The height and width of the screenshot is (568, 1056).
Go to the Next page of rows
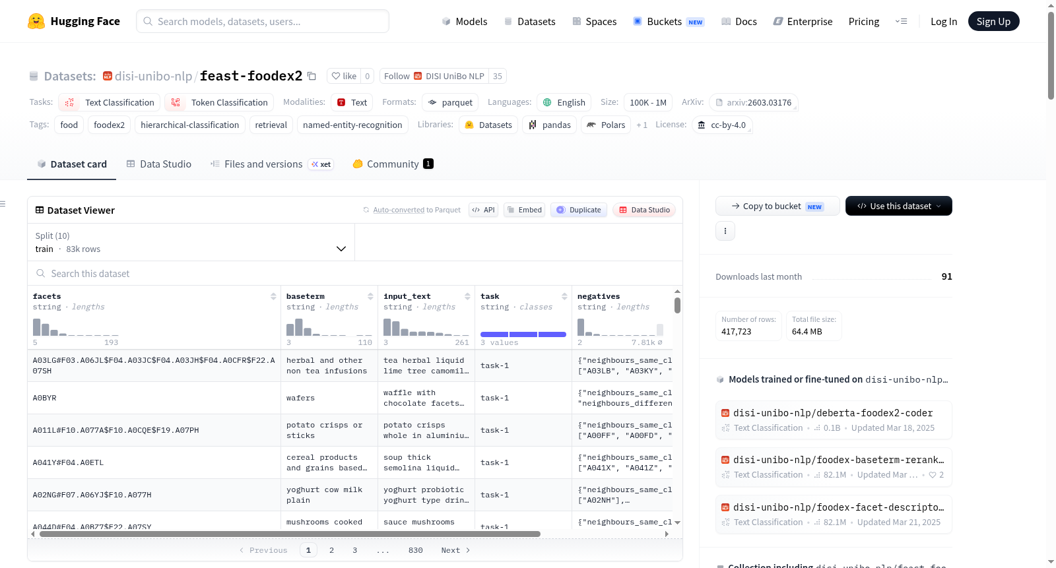455,550
